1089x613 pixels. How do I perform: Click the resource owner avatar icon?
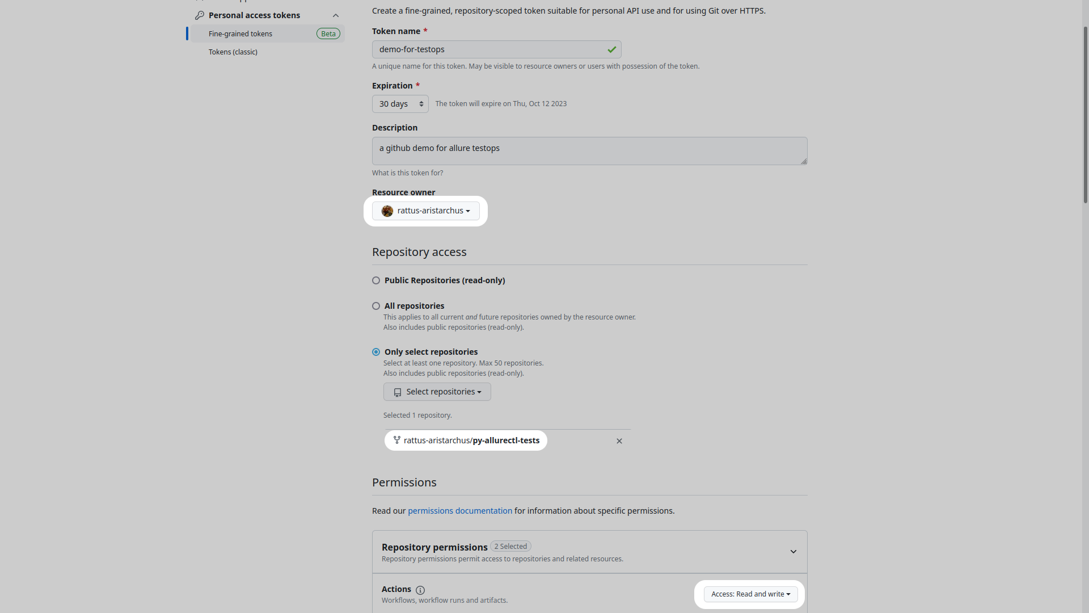[x=388, y=211]
